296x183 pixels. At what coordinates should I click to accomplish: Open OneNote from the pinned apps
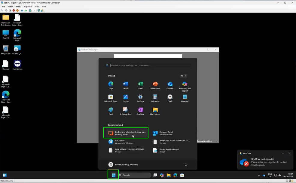[x=140, y=111]
